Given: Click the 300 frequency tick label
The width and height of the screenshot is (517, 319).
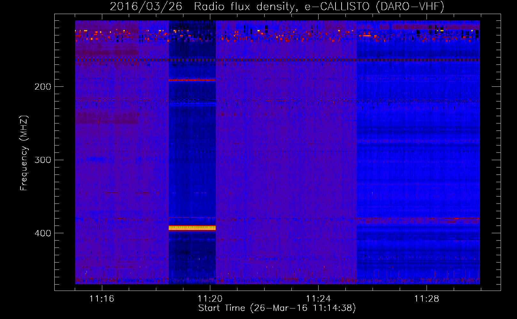Looking at the screenshot, I should (x=43, y=160).
